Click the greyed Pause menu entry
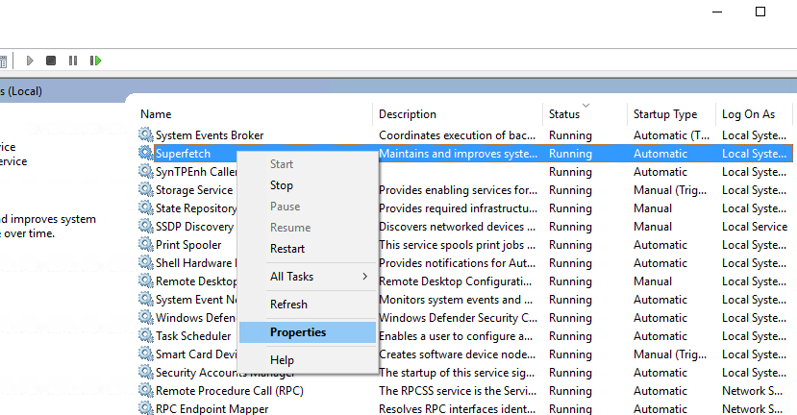797x415 pixels. coord(308,207)
